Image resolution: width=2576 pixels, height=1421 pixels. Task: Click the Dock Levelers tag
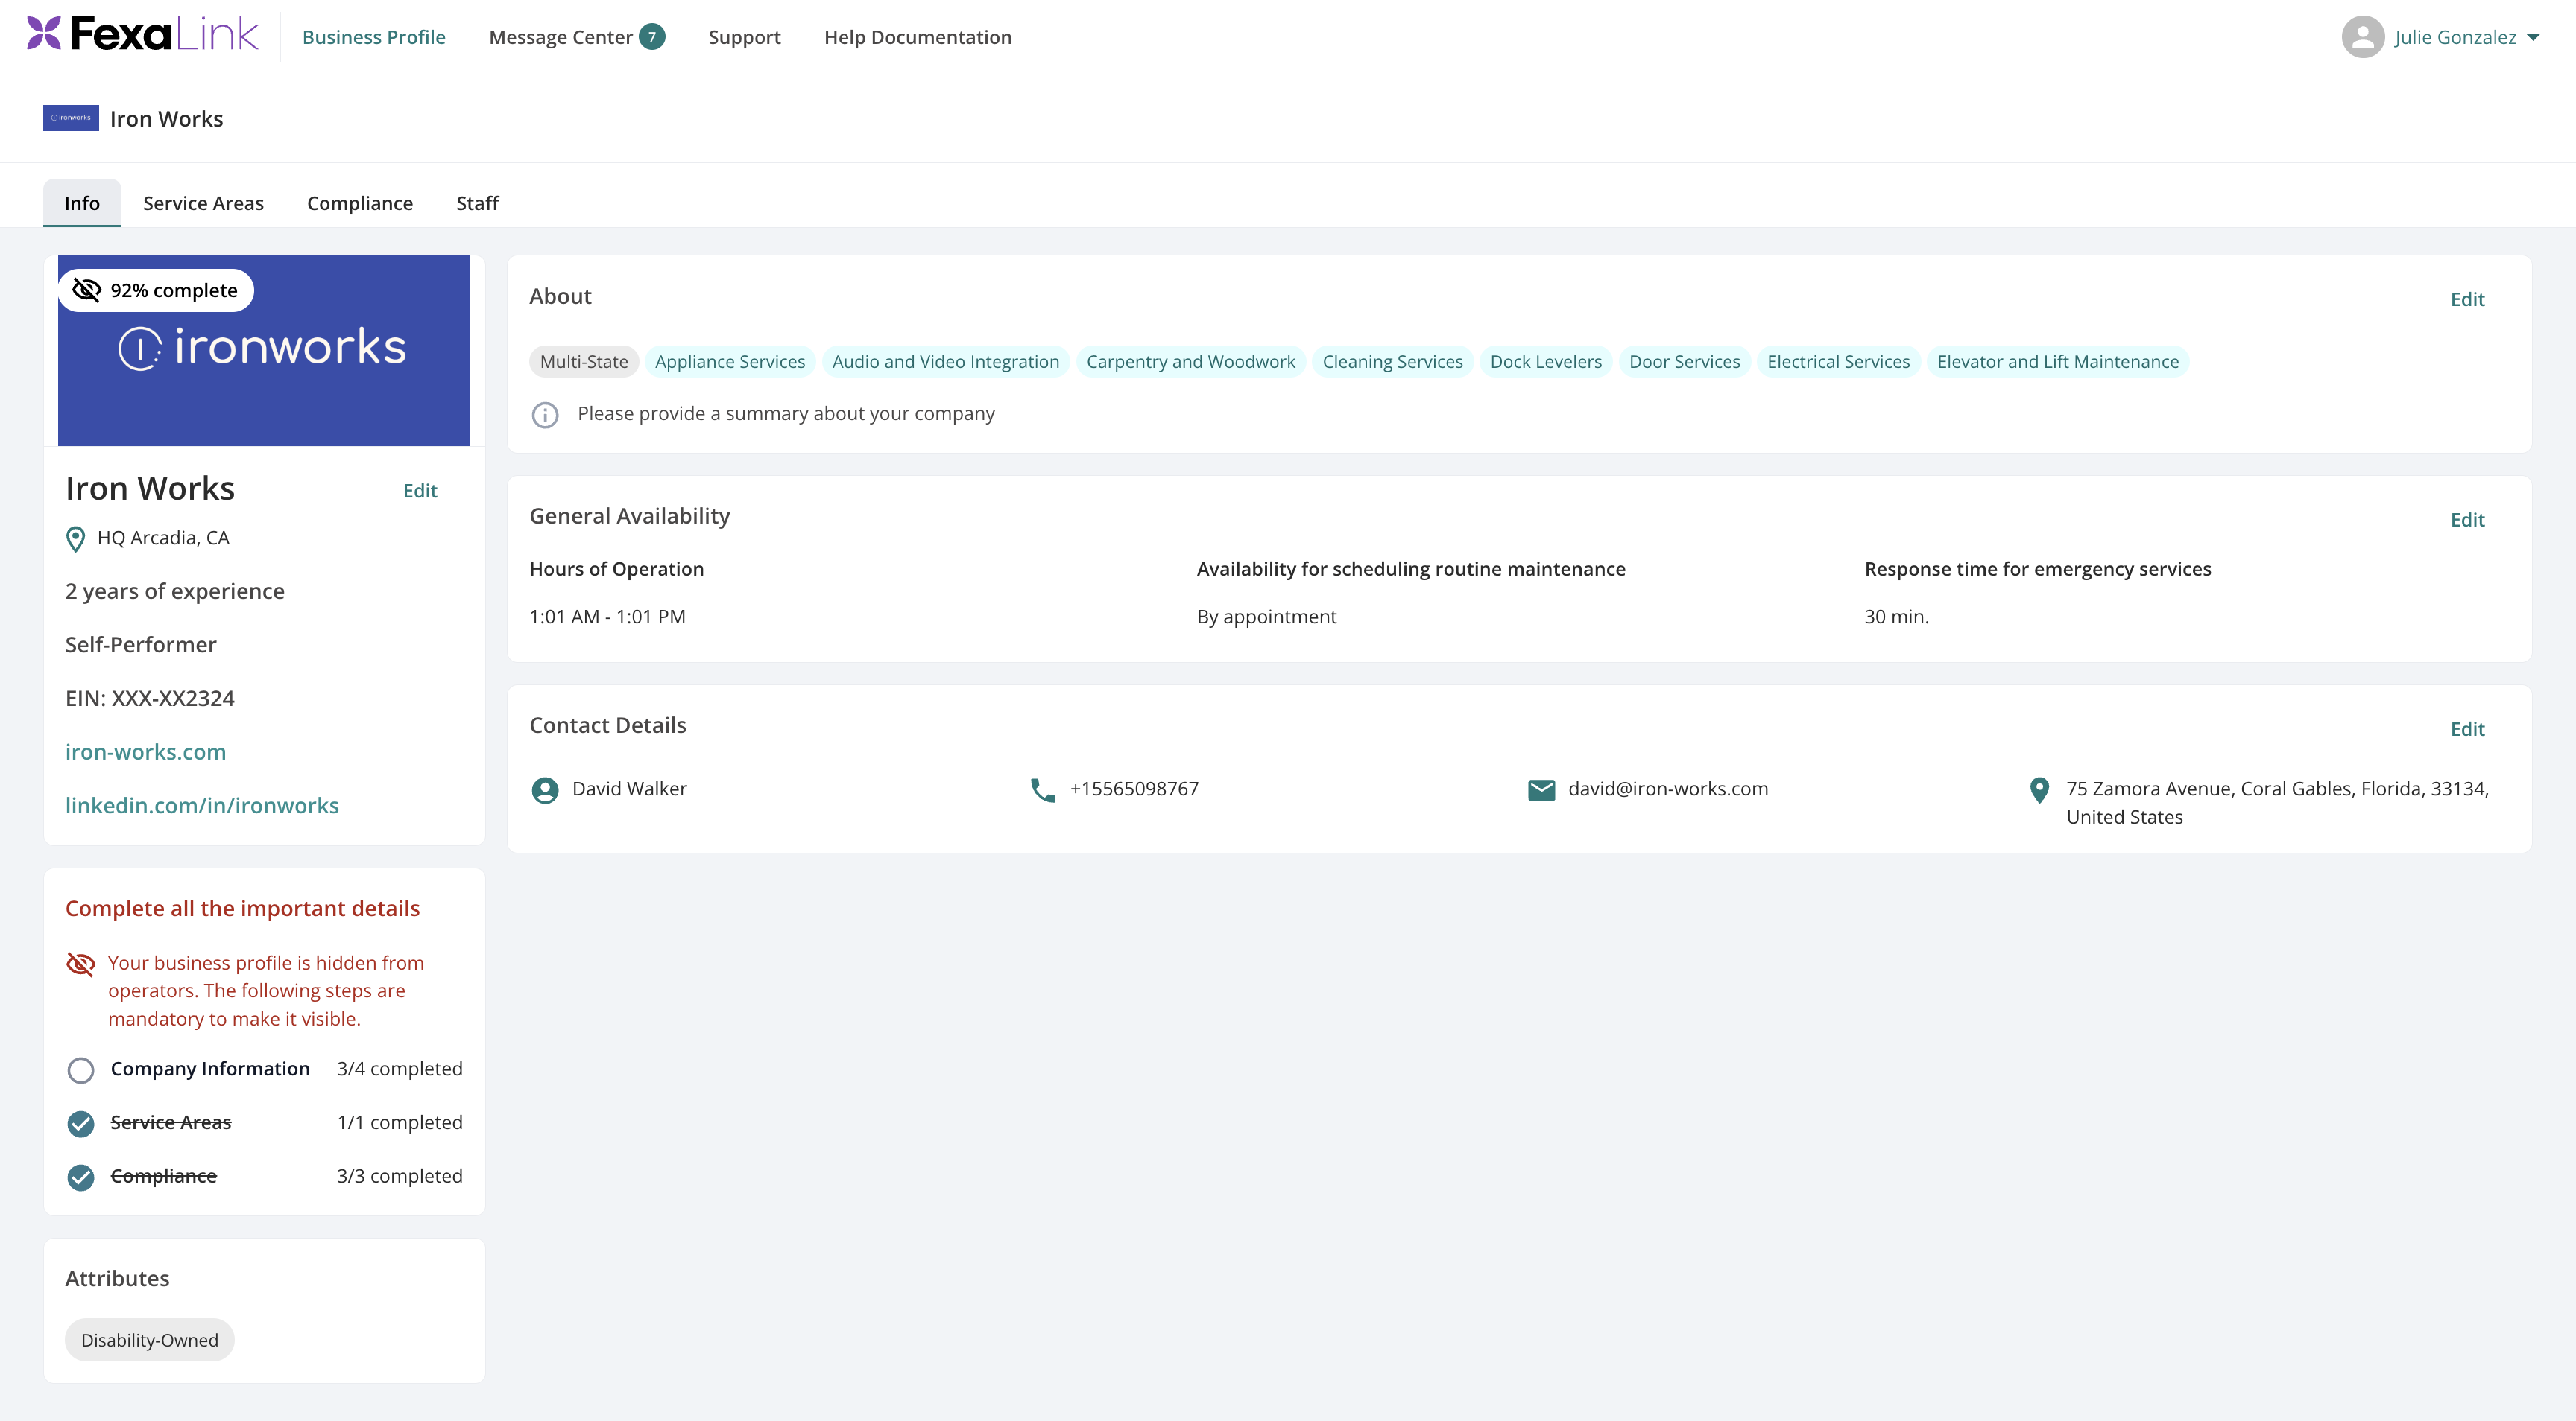[x=1546, y=362]
